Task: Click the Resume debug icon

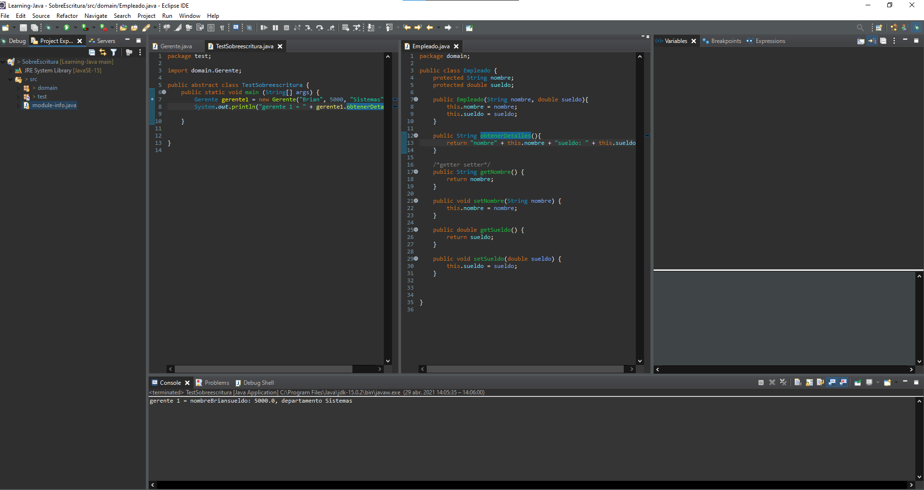Action: 264,28
